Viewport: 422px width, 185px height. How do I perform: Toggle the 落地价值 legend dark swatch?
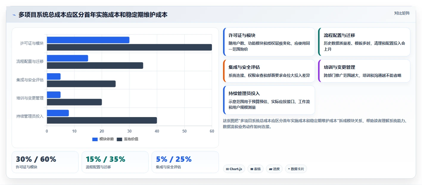(119, 139)
